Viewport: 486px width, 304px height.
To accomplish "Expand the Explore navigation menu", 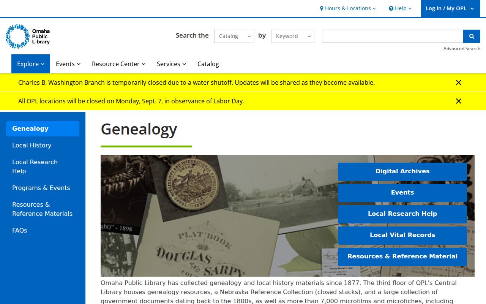I will 31,64.
